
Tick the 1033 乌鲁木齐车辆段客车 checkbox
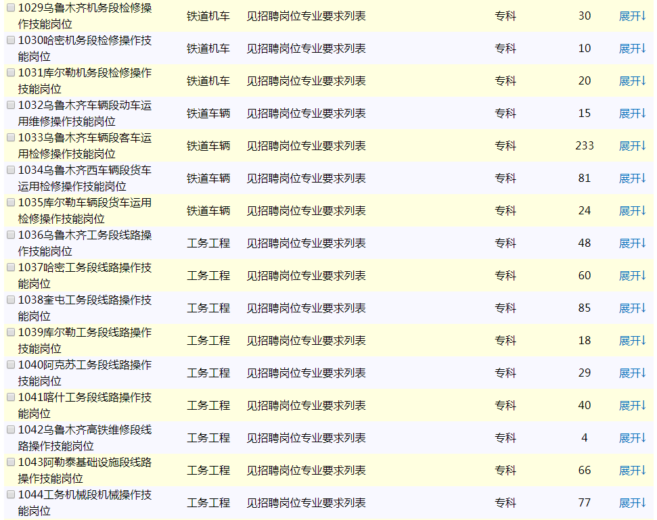tap(10, 138)
